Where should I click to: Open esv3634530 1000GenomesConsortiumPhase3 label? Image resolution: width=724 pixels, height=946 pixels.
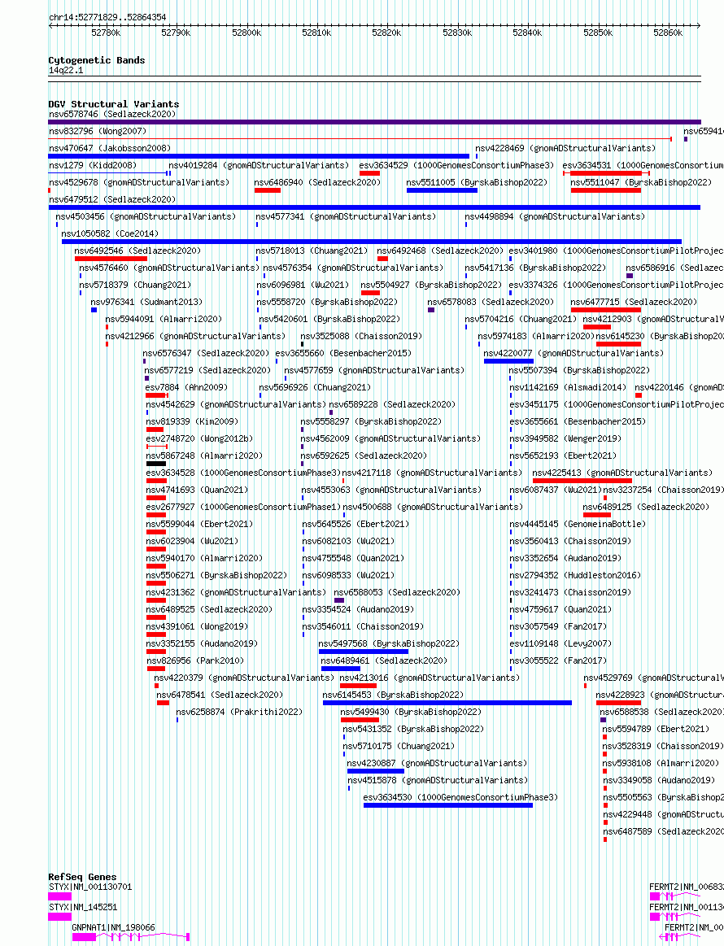click(x=461, y=797)
